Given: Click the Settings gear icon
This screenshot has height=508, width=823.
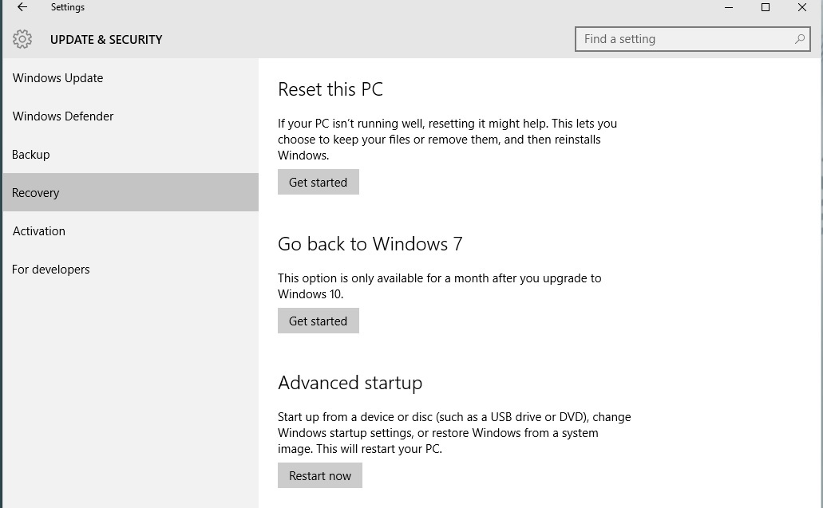Looking at the screenshot, I should pyautogui.click(x=22, y=39).
